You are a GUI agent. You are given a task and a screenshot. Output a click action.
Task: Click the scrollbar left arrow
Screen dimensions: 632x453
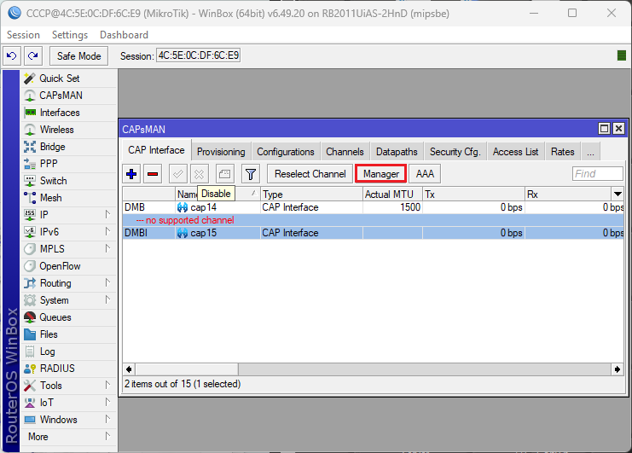pos(129,369)
